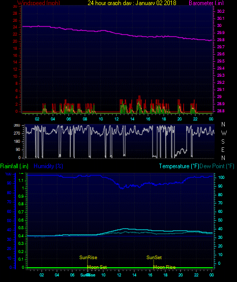Click the 22 hour tick on lower chart
The width and height of the screenshot is (237, 282).
(196, 275)
